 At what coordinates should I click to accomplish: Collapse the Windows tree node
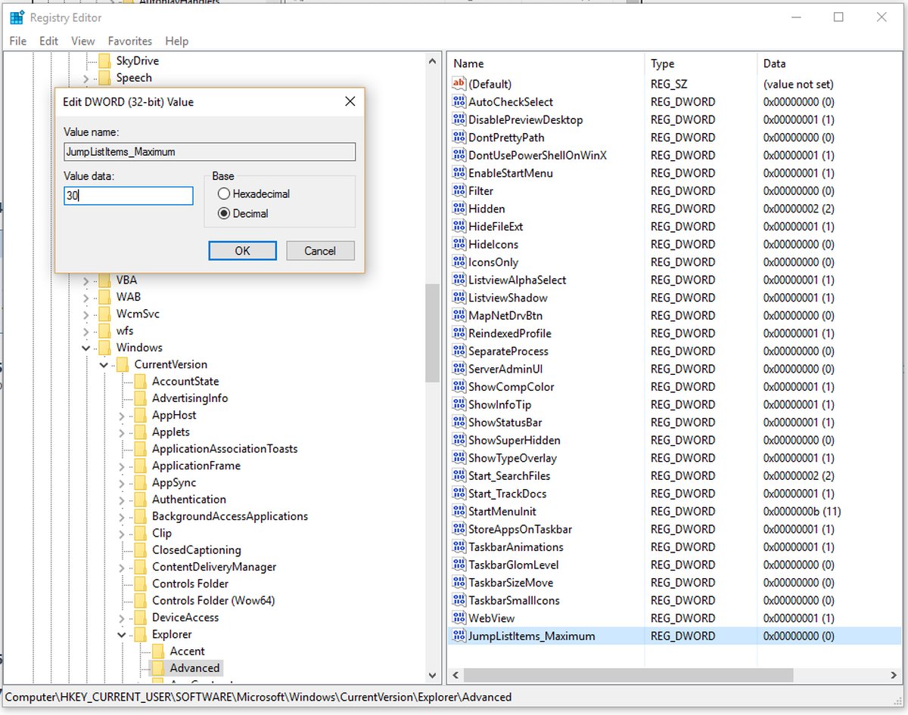coord(86,347)
